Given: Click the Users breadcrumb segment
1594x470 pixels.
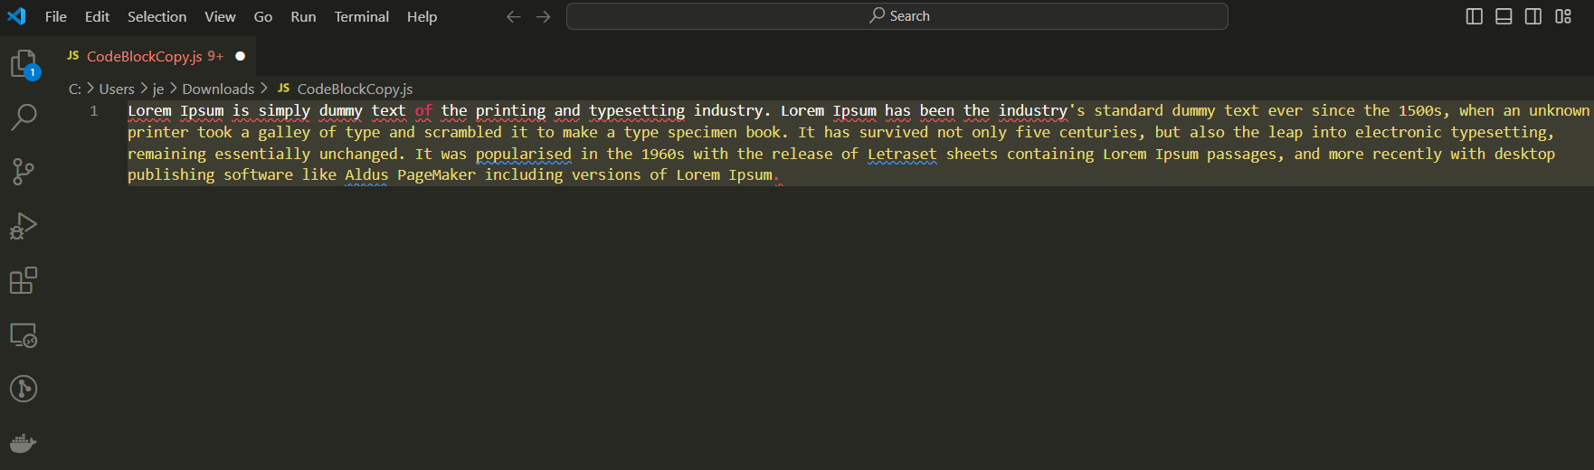Looking at the screenshot, I should tap(117, 89).
